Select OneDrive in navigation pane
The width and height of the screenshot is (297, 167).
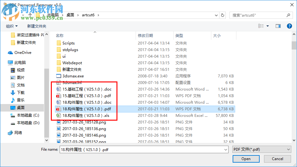(19, 53)
